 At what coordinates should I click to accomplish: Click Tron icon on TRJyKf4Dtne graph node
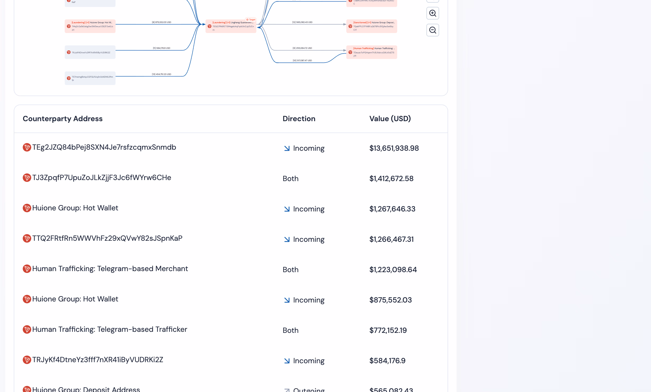[69, 52]
